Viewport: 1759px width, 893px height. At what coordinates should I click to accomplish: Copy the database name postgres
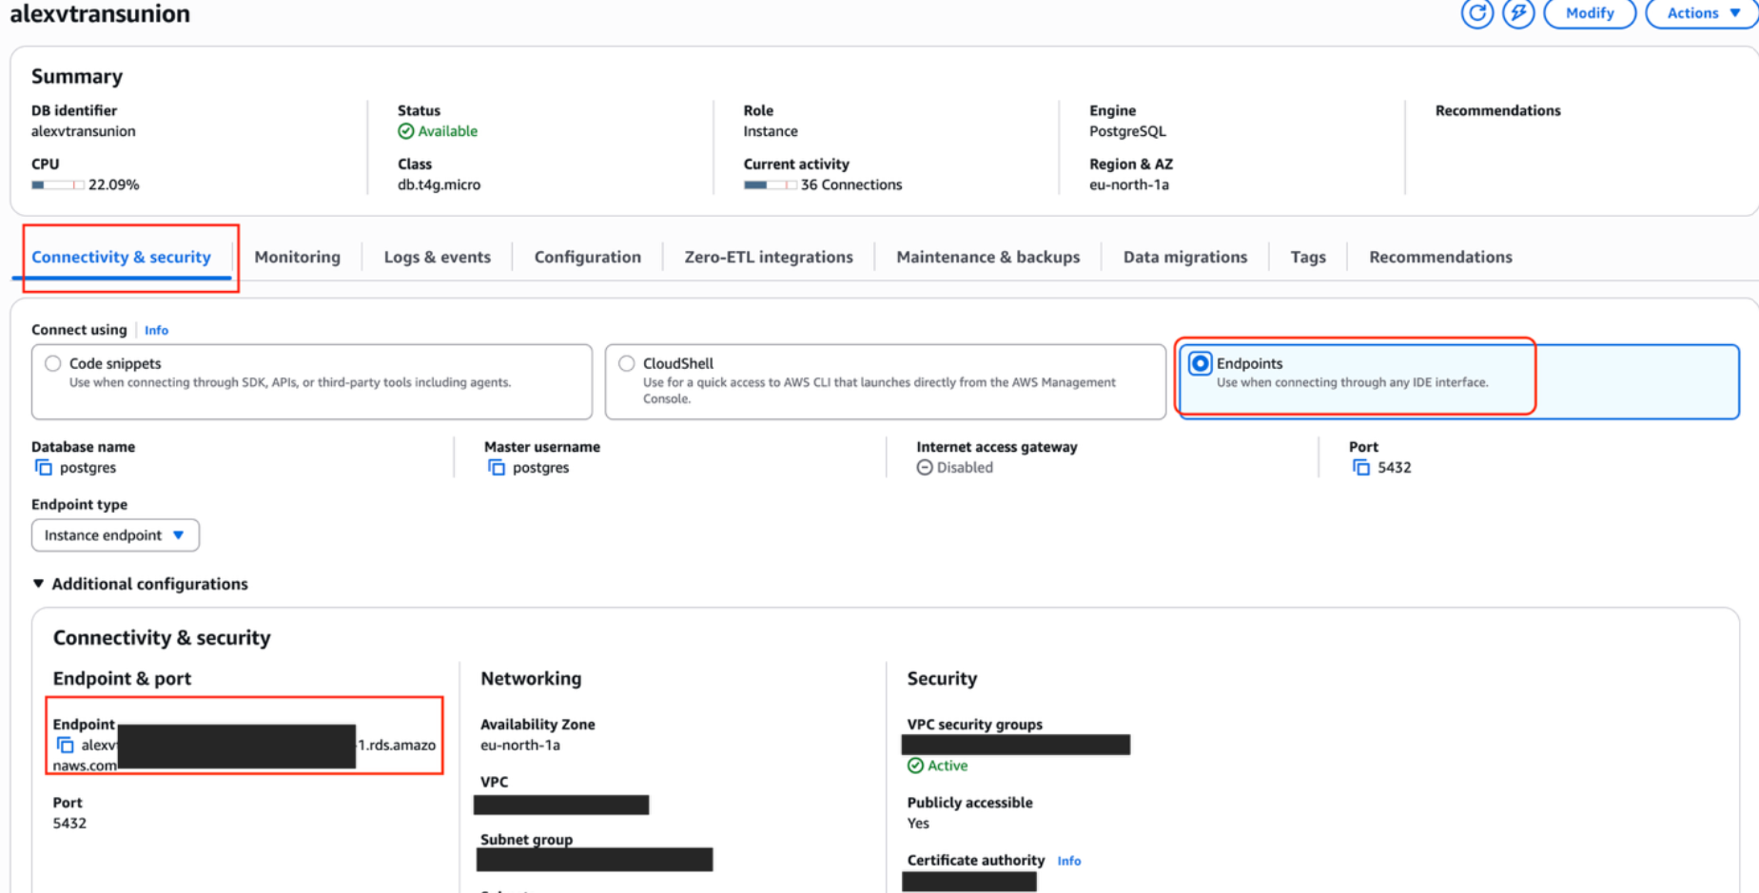(44, 467)
